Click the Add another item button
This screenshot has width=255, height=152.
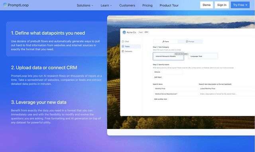[161, 99]
